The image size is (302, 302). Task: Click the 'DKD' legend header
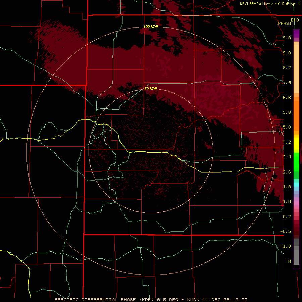295,20
